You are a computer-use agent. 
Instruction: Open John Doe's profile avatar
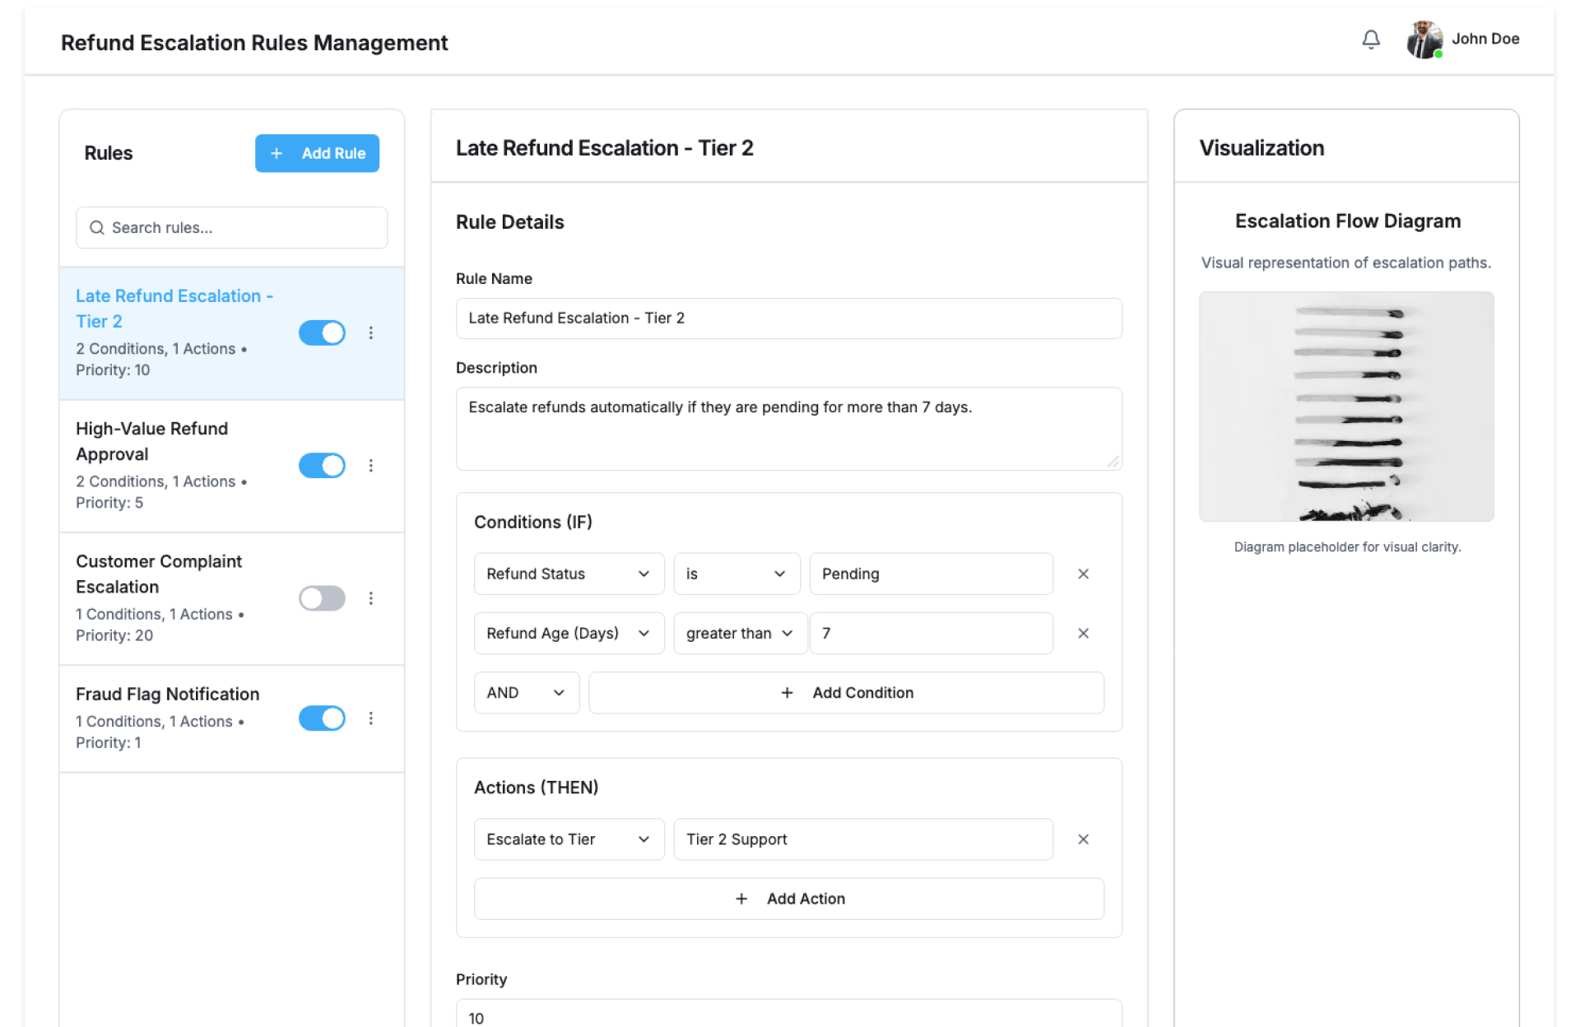coord(1424,39)
